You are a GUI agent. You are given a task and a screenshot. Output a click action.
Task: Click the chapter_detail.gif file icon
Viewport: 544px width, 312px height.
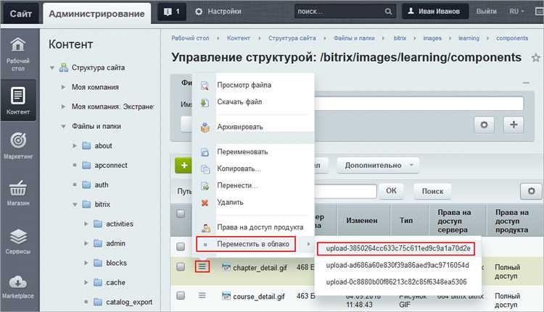click(x=226, y=267)
